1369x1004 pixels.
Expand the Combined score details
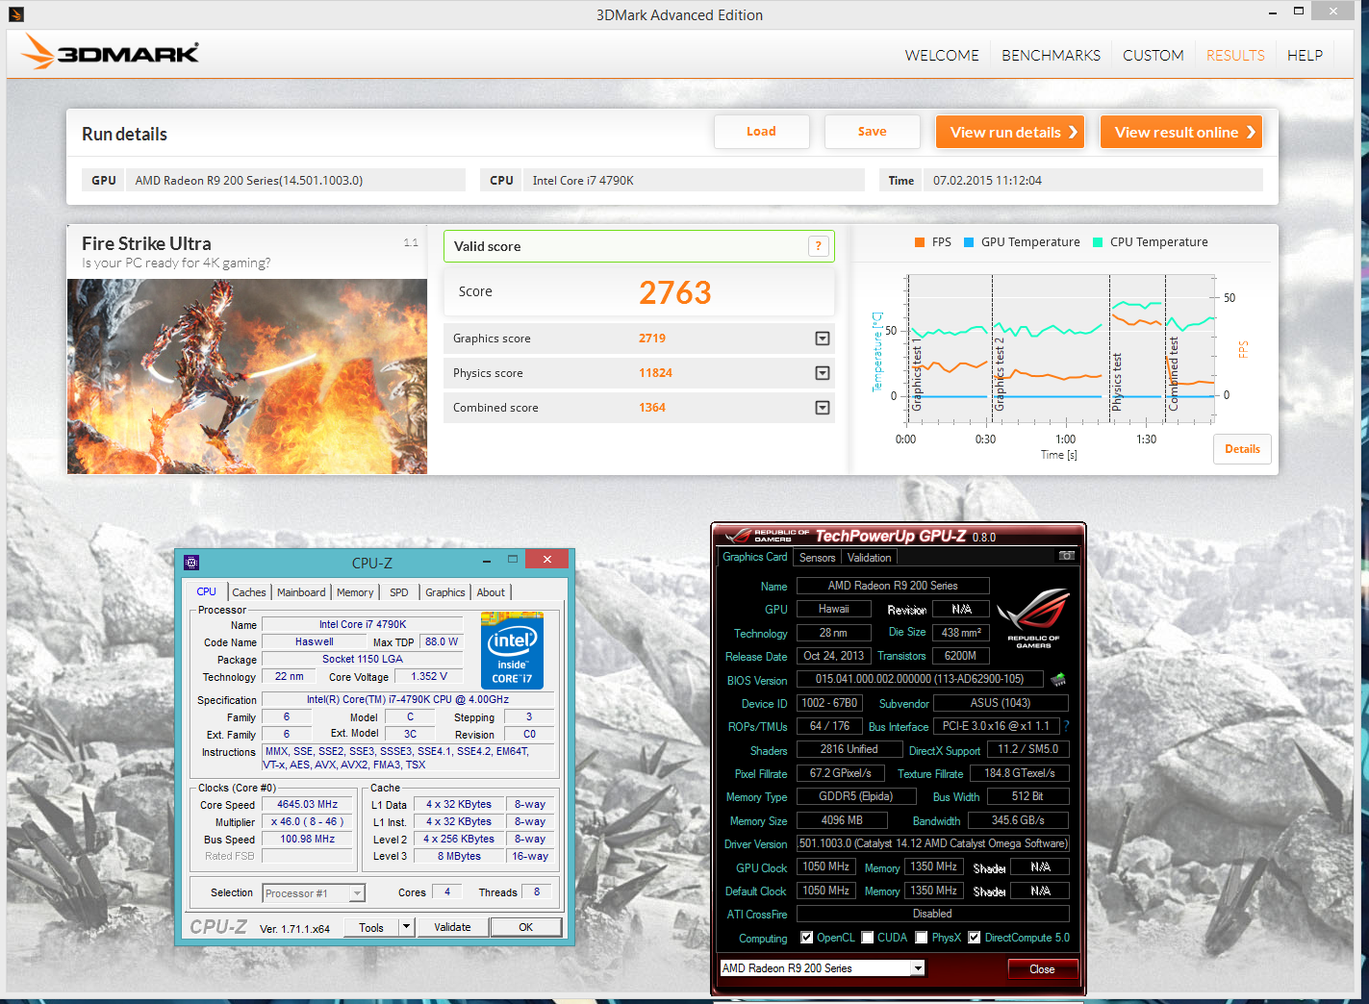tap(823, 408)
